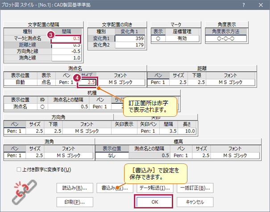Select 測点名 表示 点名 cell
Screen dimensions: 270x212
[x=46, y=82]
